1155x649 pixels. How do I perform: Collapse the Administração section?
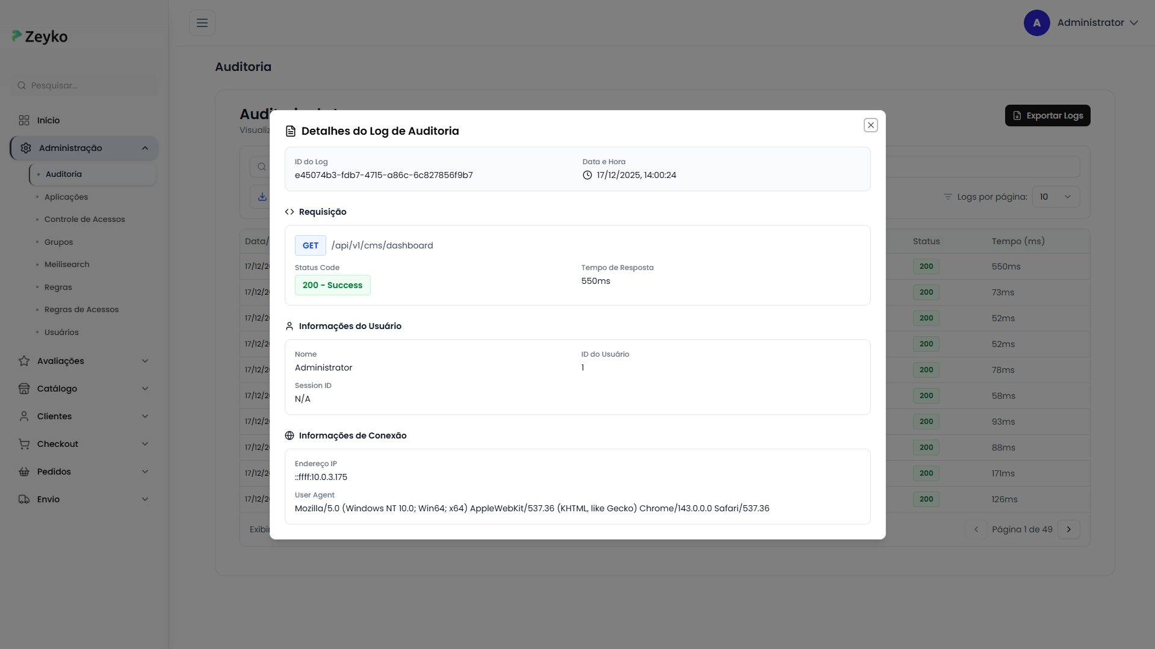point(144,148)
